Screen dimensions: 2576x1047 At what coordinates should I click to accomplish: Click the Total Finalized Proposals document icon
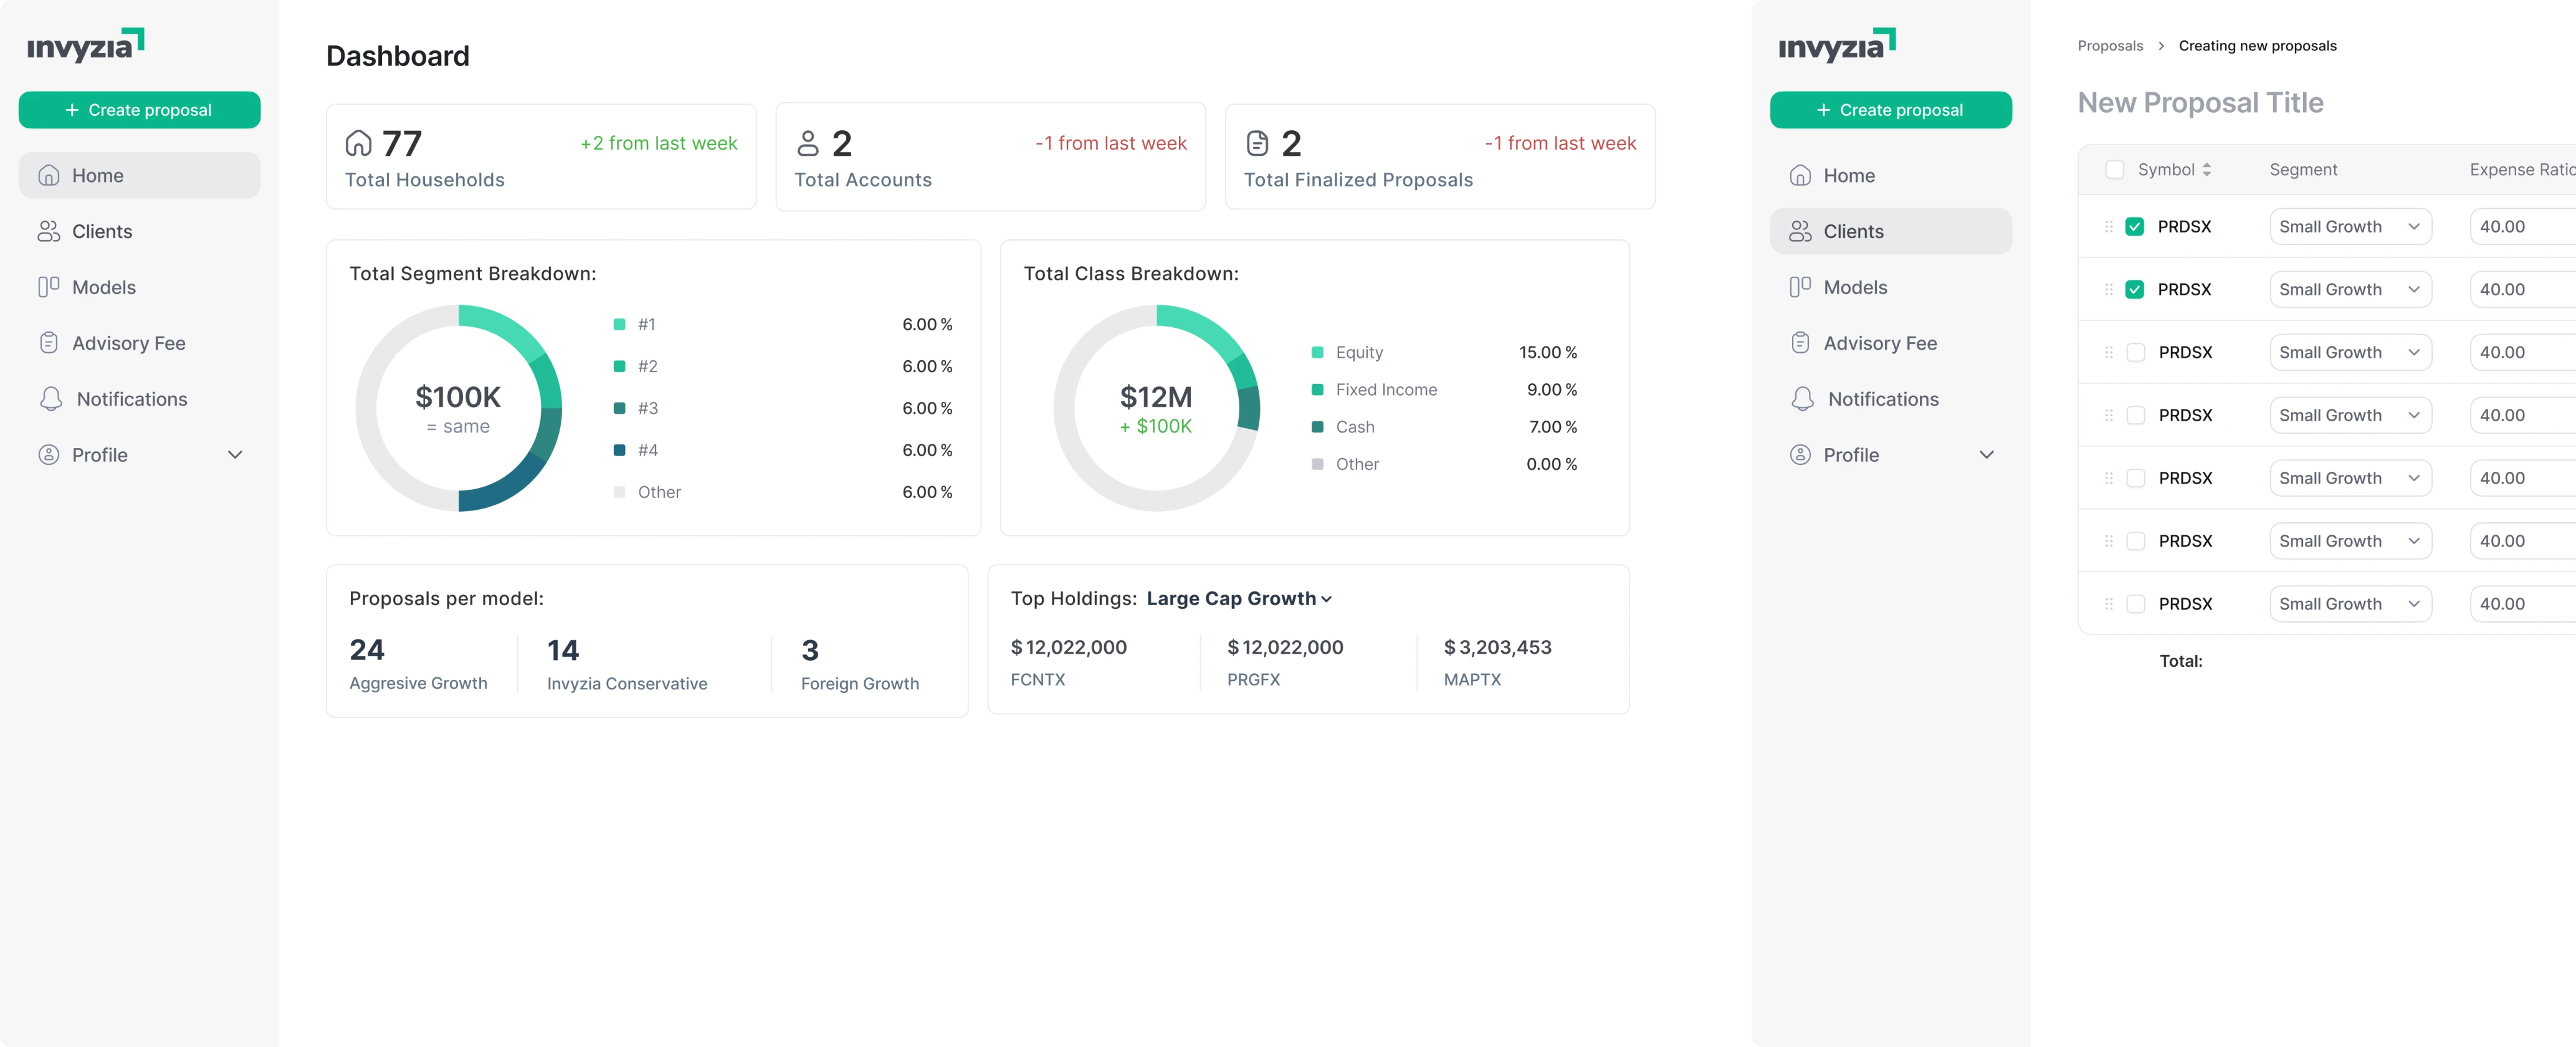(1257, 144)
